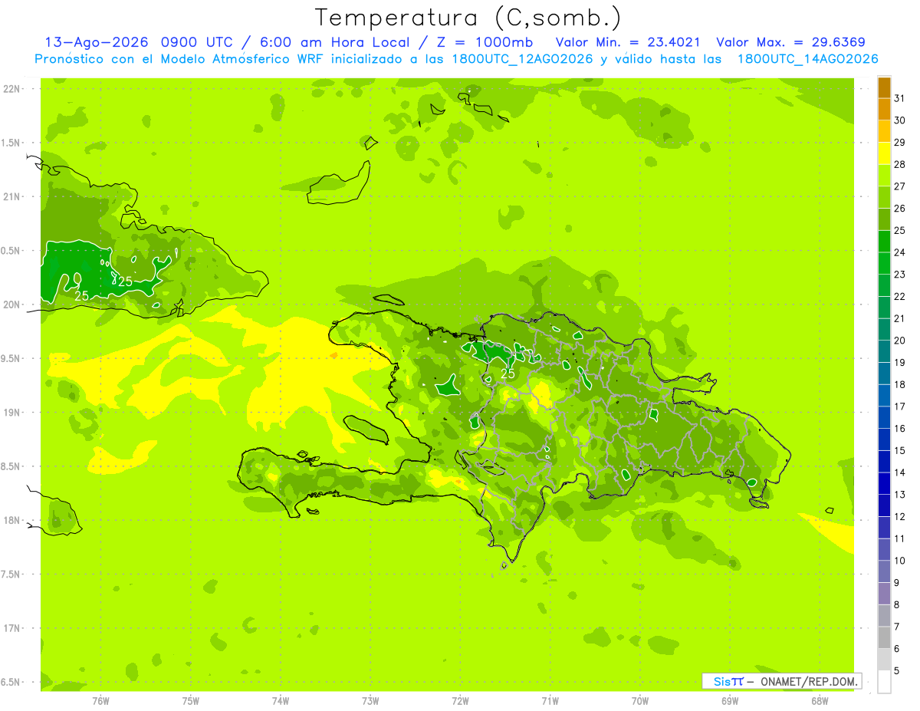
Task: Pick the teal legend band between 19 and 20
Action: pyautogui.click(x=884, y=351)
